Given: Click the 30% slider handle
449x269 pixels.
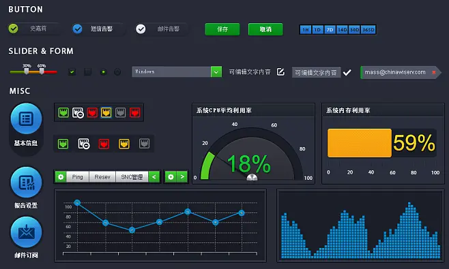Looking at the screenshot, I should 27,72.
